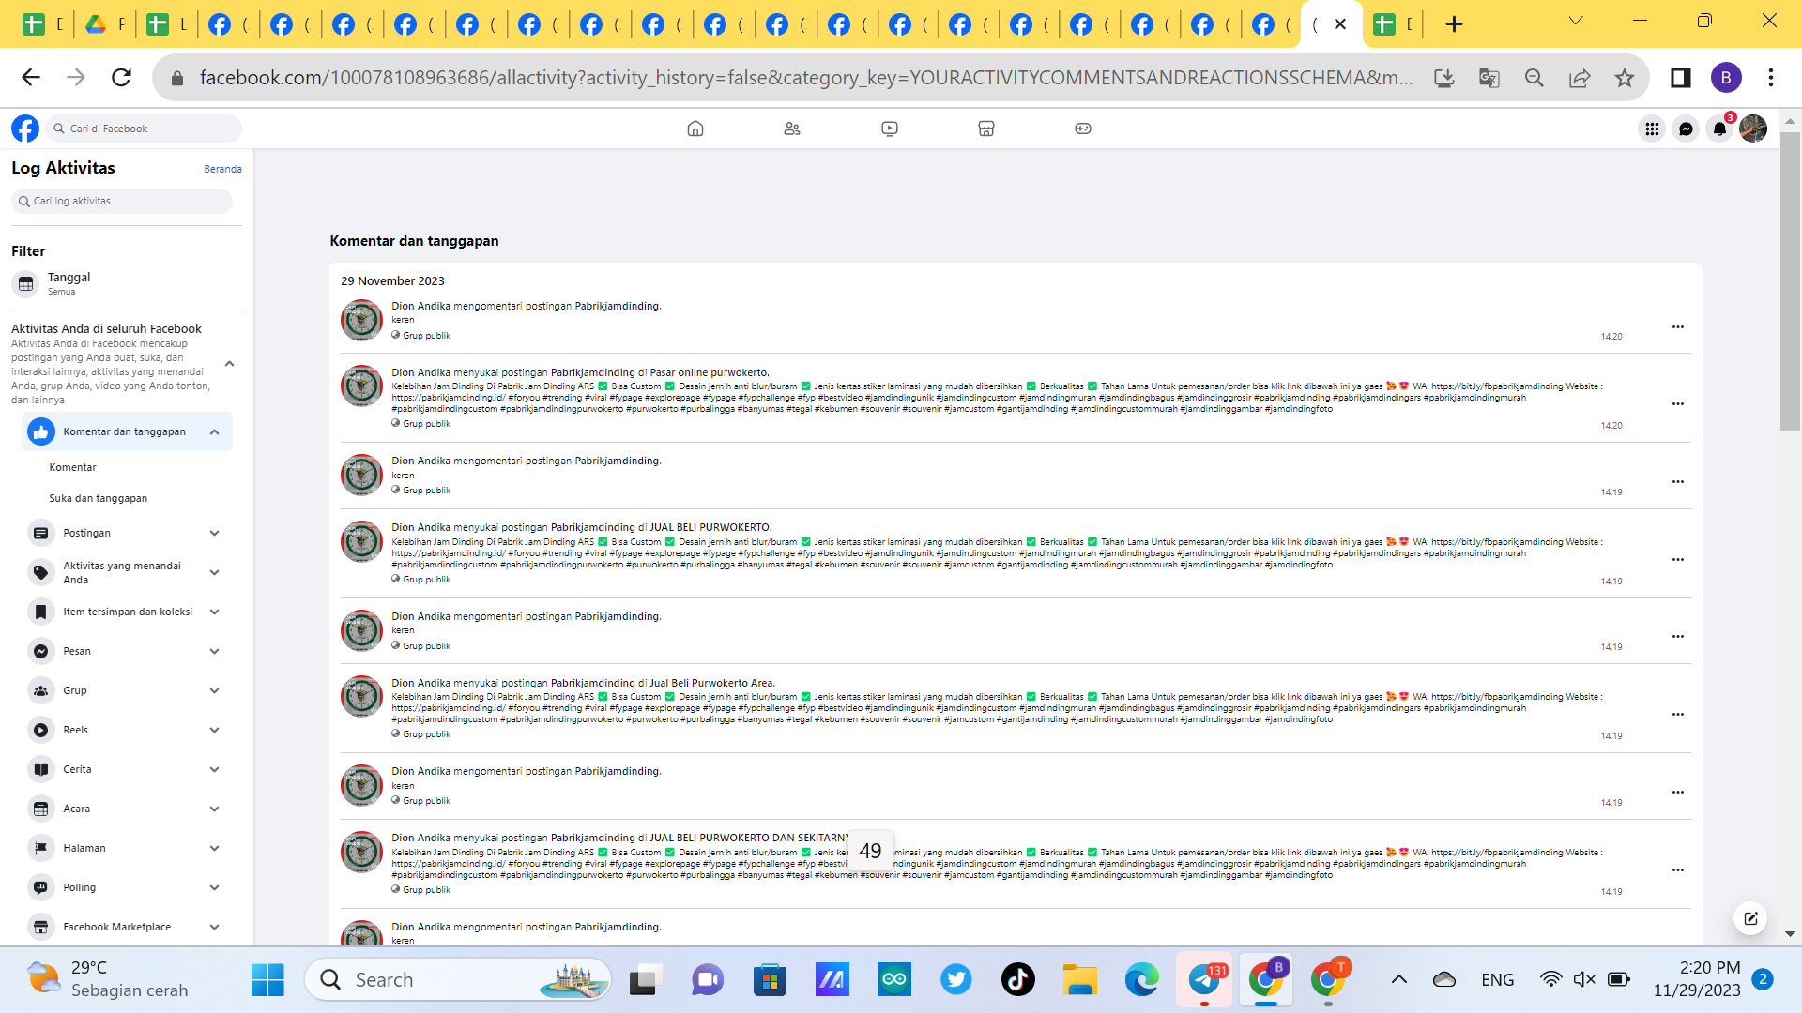This screenshot has width=1802, height=1013.
Task: Open Facebook Home icon in top navigation
Action: [x=695, y=129]
